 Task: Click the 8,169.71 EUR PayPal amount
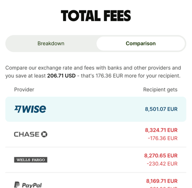[x=162, y=181]
